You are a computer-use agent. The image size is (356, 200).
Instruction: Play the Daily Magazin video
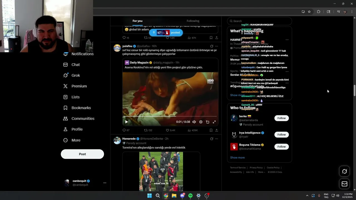127,122
